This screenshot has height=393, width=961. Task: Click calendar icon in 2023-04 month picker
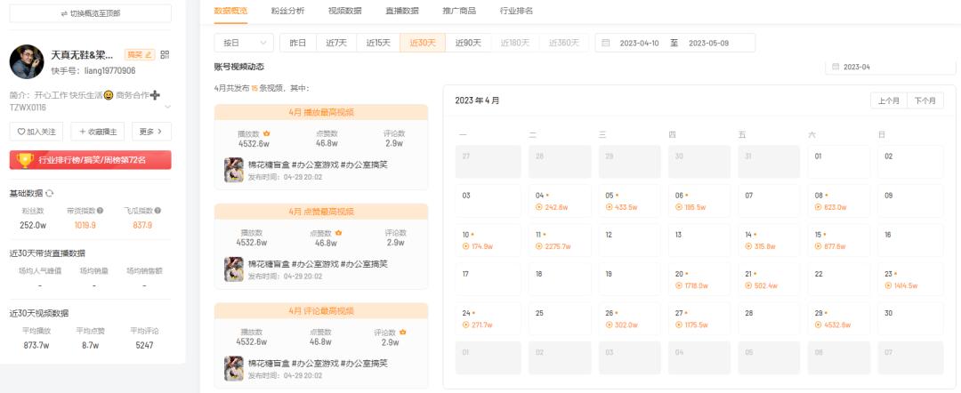[836, 67]
